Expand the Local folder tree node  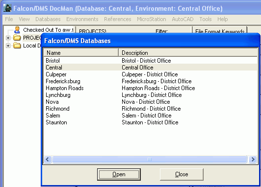pos(8,46)
